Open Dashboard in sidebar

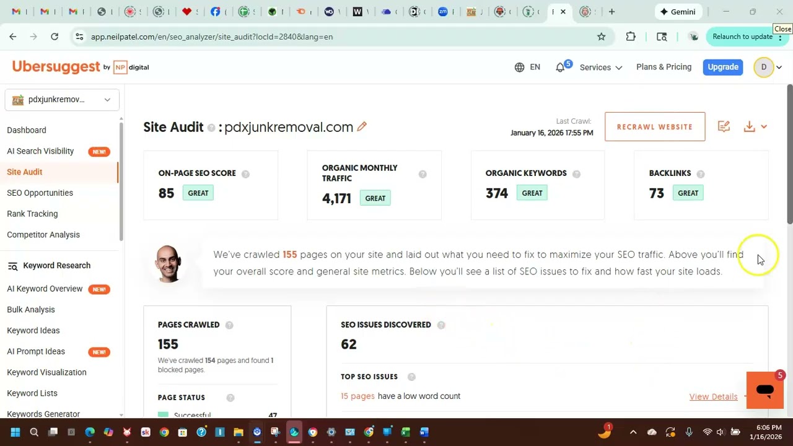click(27, 130)
